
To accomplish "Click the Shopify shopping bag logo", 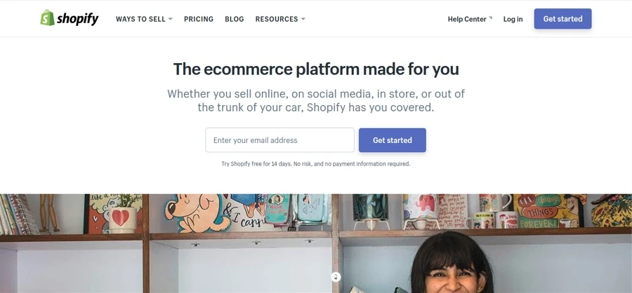I will click(47, 18).
